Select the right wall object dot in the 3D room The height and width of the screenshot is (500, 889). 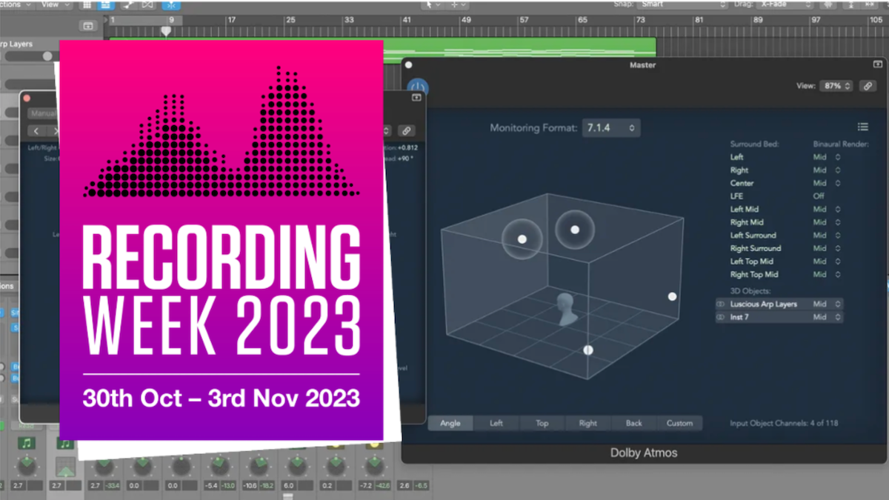click(672, 296)
